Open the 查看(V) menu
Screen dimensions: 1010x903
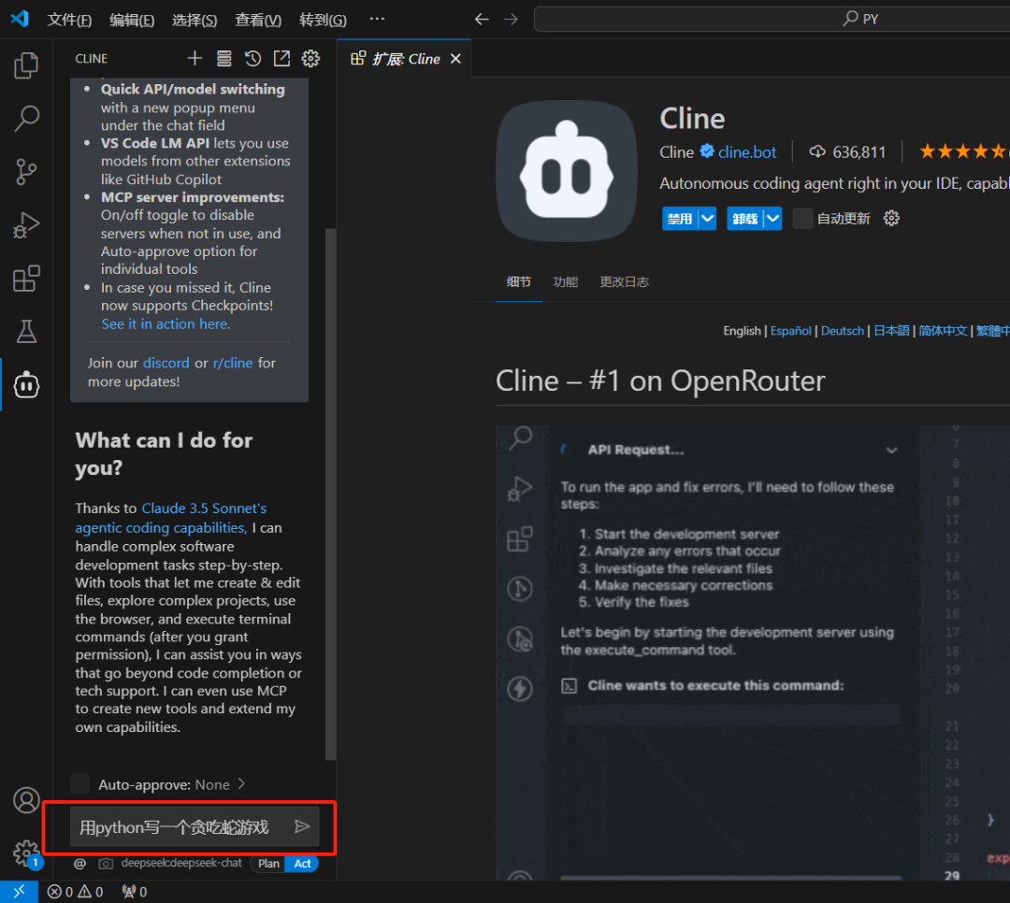[258, 20]
